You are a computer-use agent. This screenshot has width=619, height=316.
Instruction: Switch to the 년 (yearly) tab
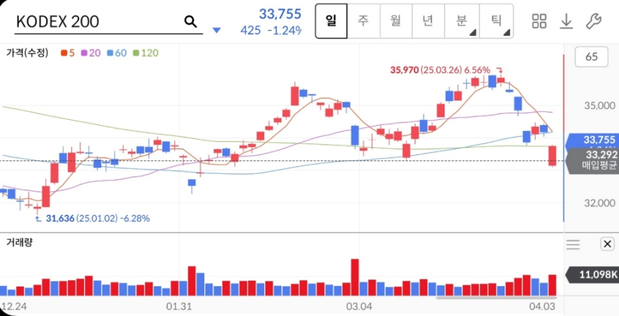click(428, 21)
